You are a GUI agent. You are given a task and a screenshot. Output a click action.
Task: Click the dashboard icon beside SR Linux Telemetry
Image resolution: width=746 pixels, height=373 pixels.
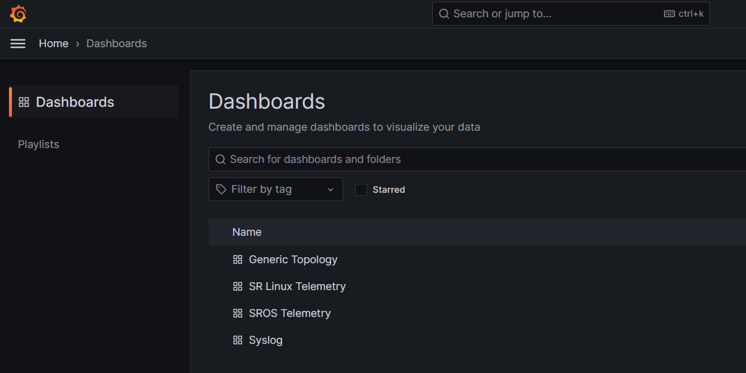(x=237, y=286)
